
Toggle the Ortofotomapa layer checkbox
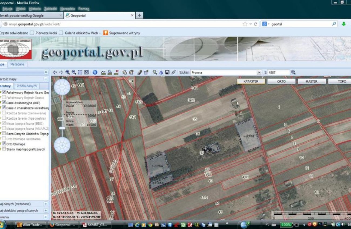(x=4, y=144)
